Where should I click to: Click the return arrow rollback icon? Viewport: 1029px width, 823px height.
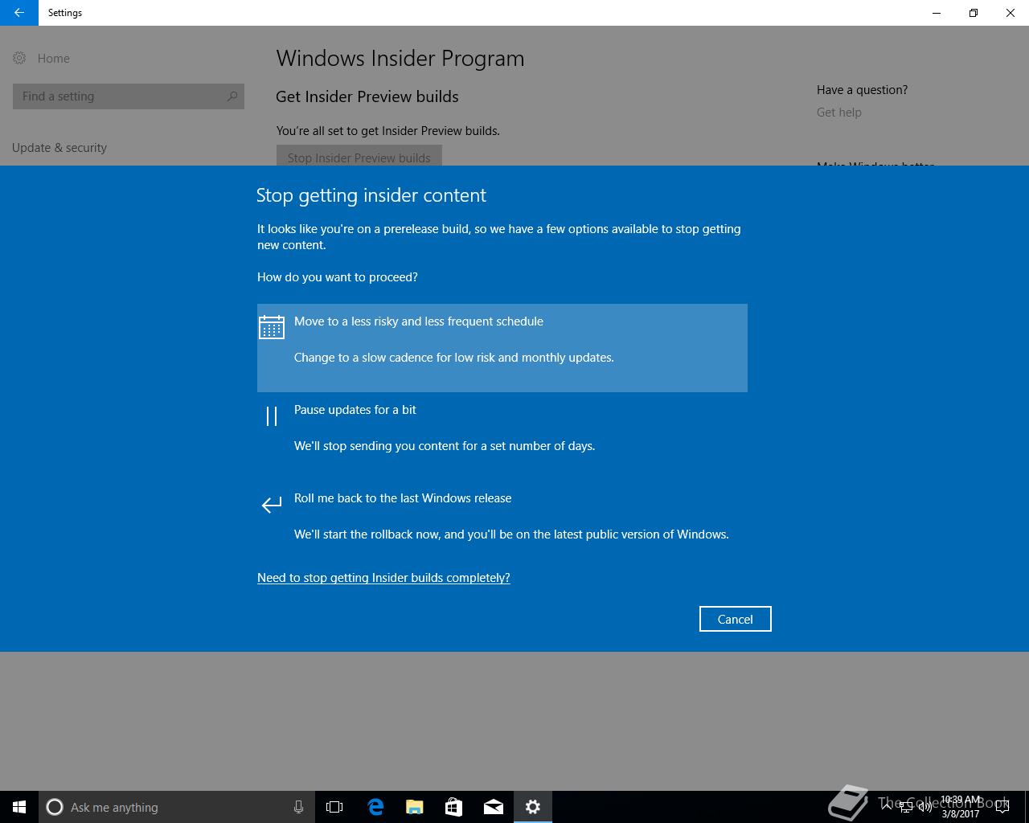272,504
